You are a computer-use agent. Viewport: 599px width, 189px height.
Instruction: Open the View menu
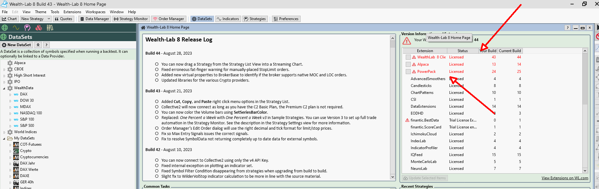click(x=26, y=12)
